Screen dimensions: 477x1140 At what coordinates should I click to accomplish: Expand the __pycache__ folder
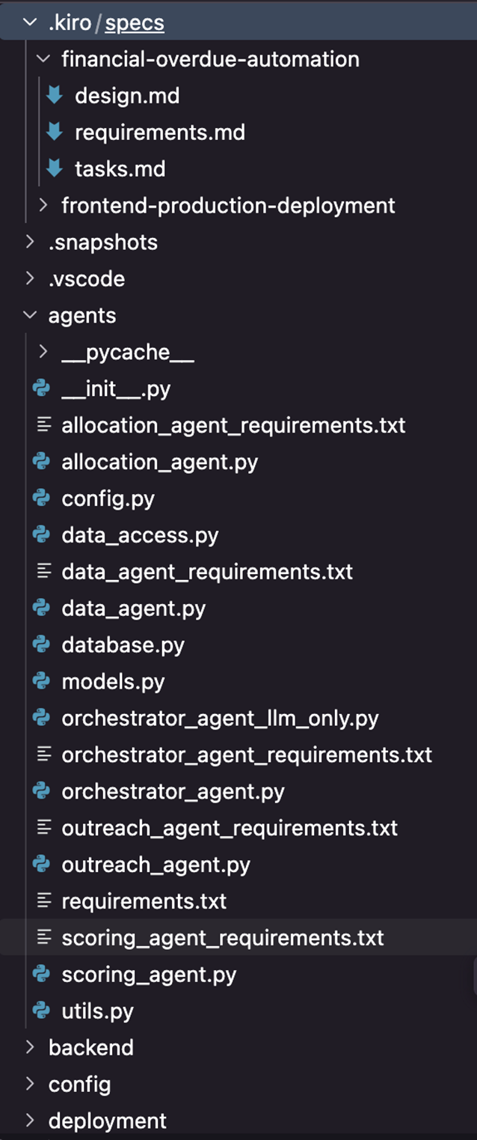click(44, 352)
